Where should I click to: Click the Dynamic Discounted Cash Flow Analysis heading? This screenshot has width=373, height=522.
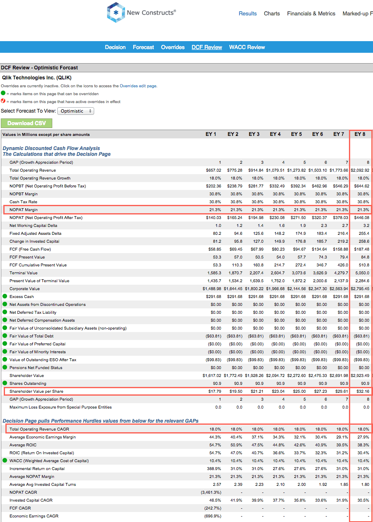(51, 148)
